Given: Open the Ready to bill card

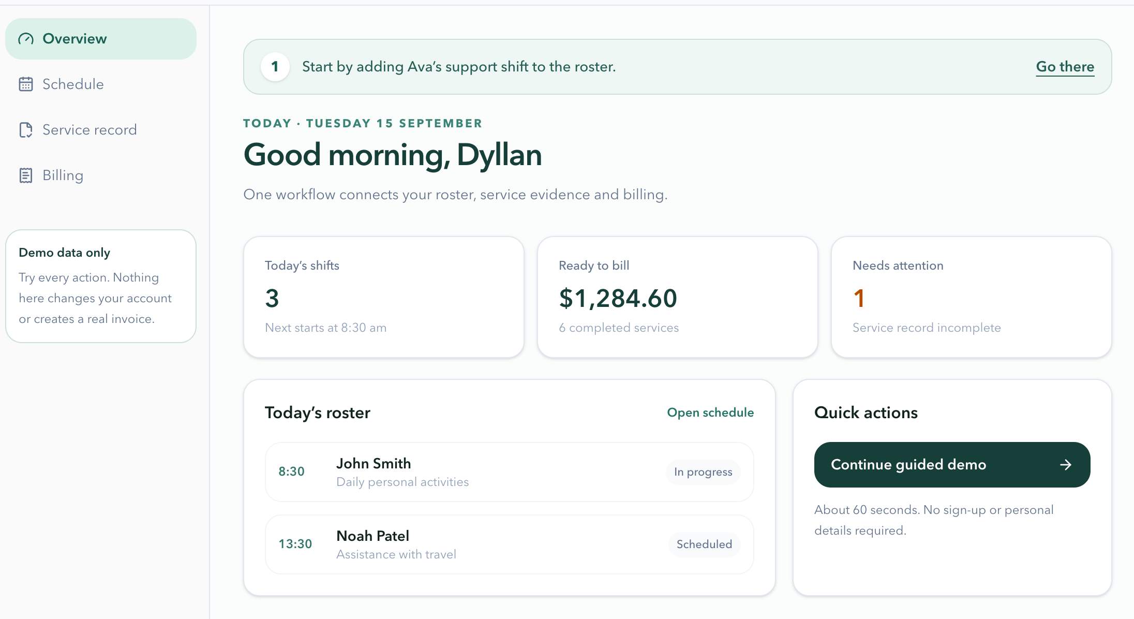Looking at the screenshot, I should pos(678,297).
